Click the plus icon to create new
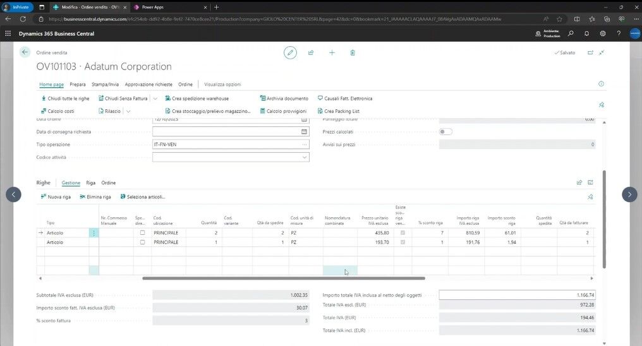Viewport: 642px width, 346px height. 332,52
